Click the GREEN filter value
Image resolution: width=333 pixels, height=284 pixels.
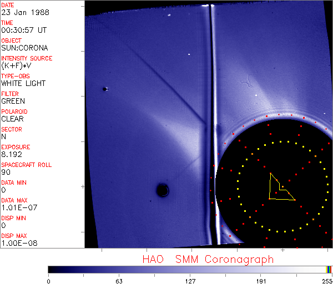click(13, 101)
